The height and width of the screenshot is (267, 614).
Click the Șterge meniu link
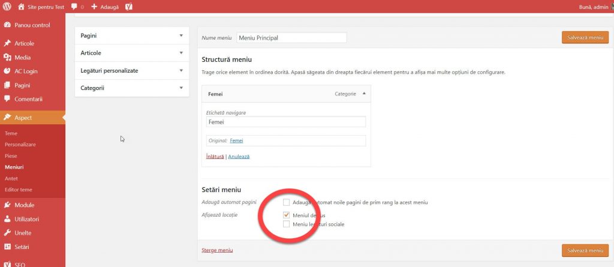[217, 250]
